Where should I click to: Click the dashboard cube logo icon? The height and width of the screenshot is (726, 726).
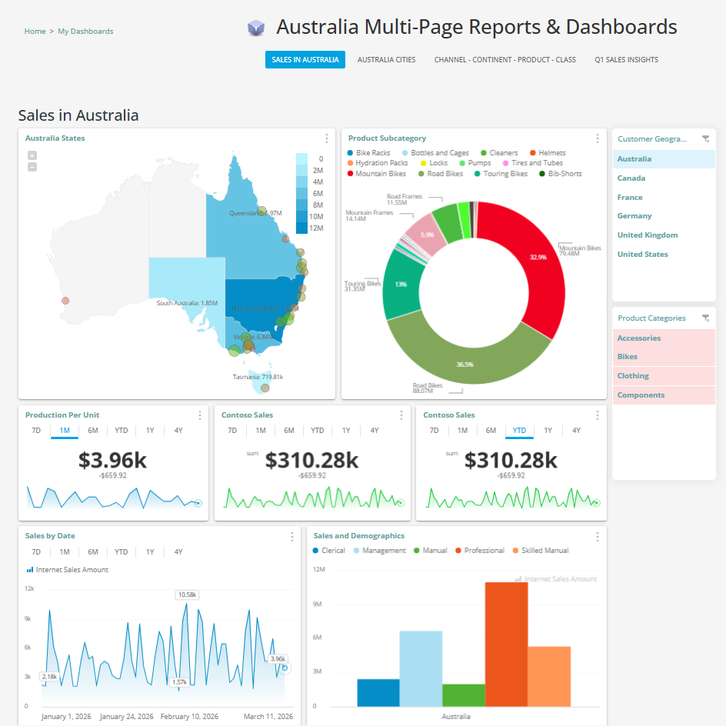[256, 28]
